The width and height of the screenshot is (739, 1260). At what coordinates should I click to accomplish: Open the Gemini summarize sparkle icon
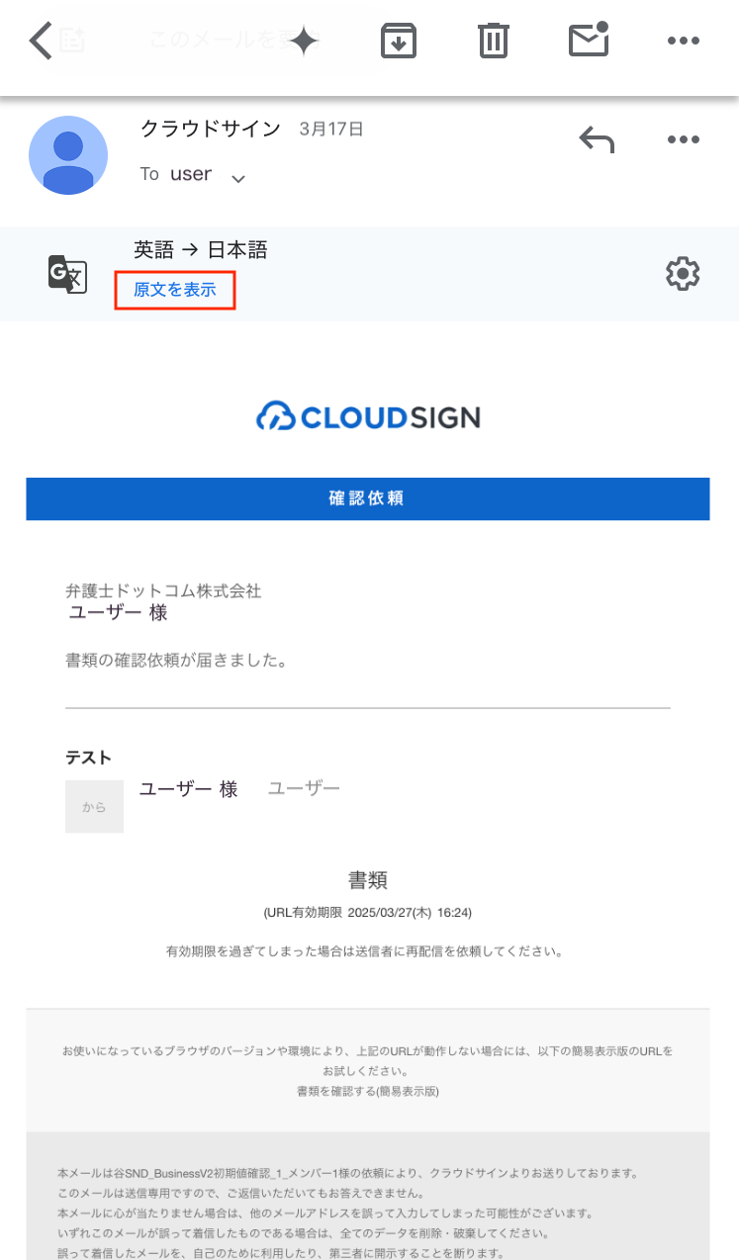coord(304,41)
